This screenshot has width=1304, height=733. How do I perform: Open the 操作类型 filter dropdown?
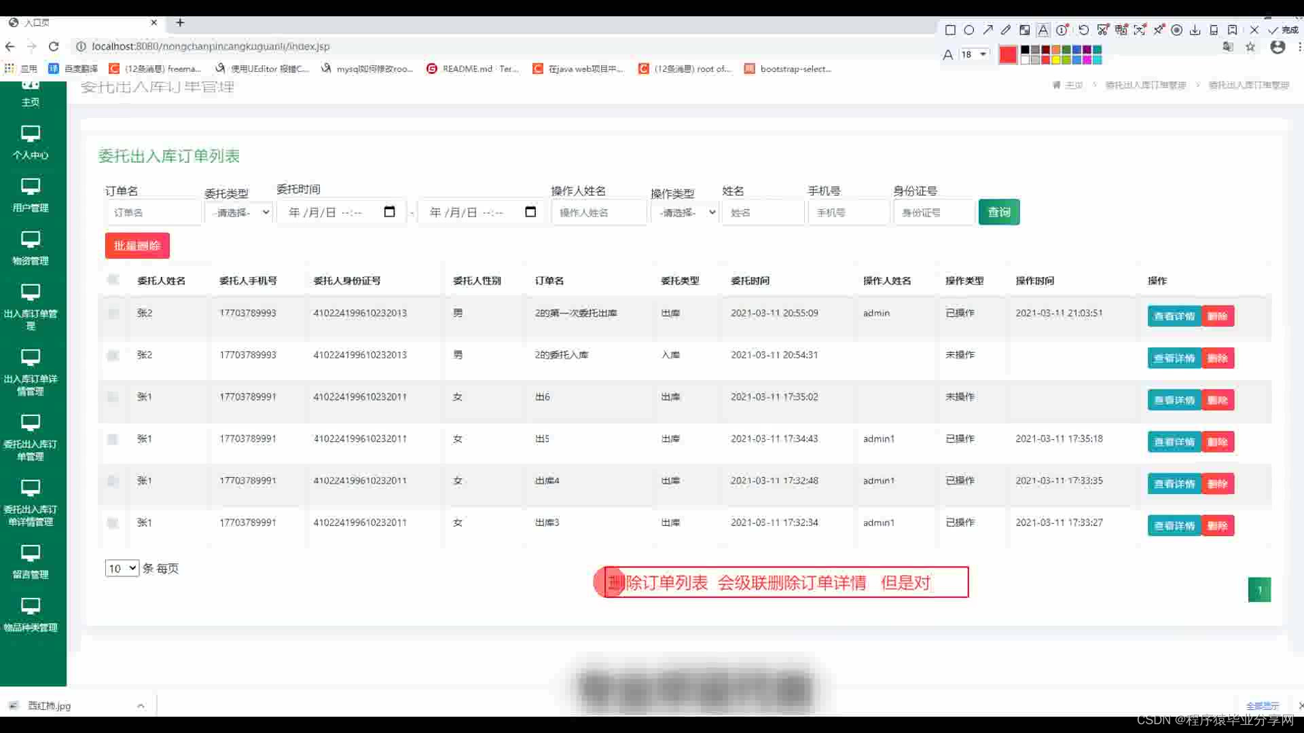[685, 212]
